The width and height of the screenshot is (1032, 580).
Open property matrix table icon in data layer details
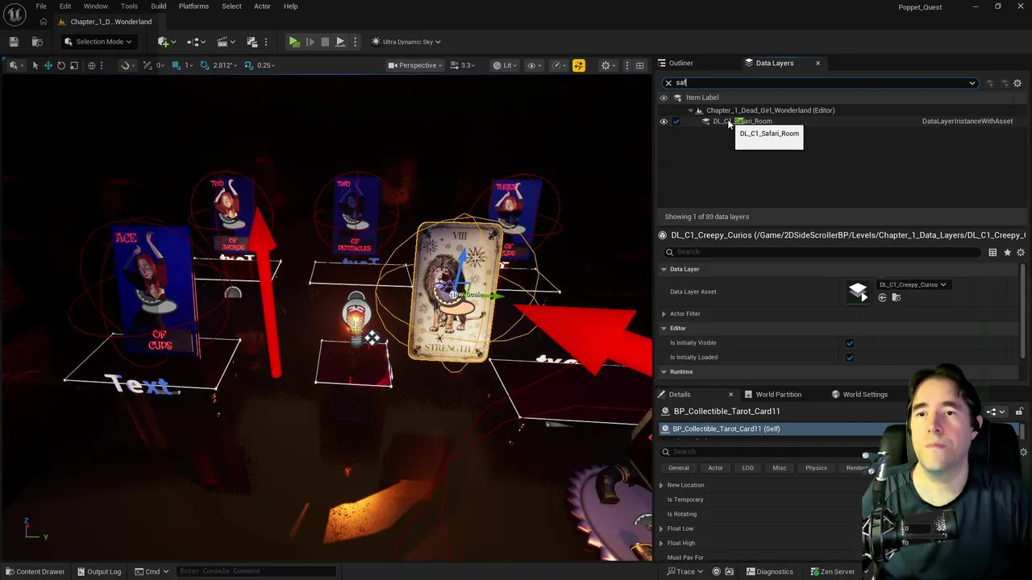click(992, 252)
